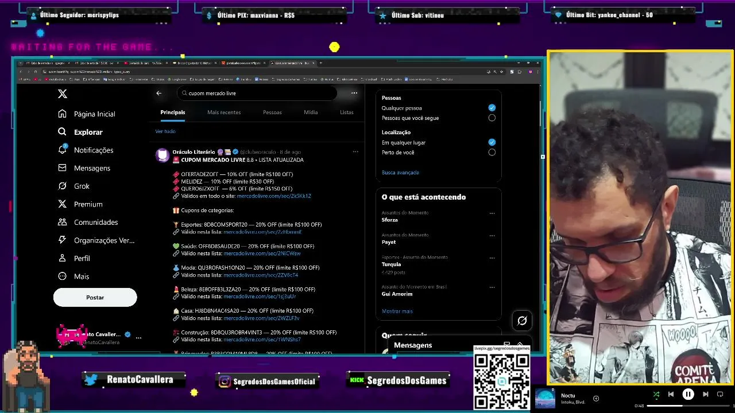The image size is (735, 413).
Task: Open the Saúde list link 2NiCWsw
Action: pyautogui.click(x=262, y=254)
